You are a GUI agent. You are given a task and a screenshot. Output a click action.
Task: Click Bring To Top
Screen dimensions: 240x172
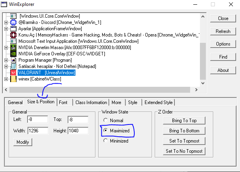(x=184, y=121)
